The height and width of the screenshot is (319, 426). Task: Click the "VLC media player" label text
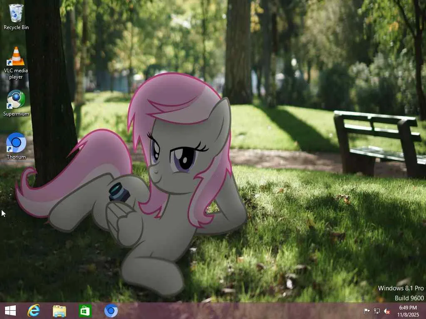(x=16, y=74)
